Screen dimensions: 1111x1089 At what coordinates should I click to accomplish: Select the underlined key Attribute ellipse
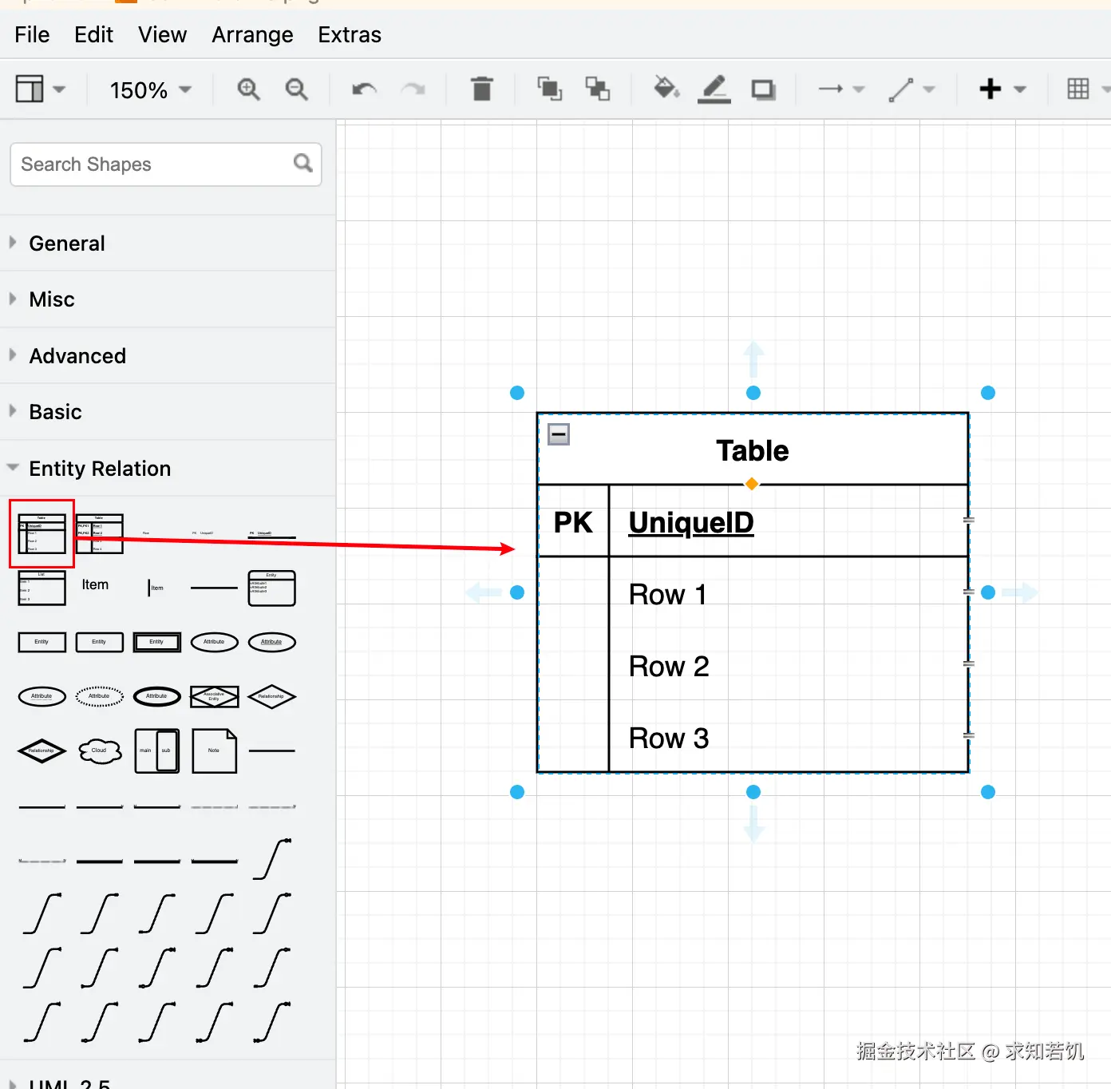[271, 642]
